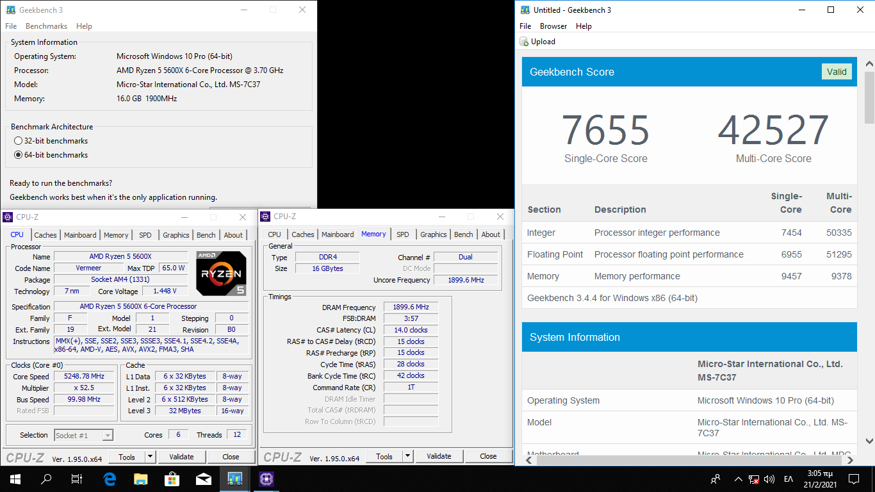Launch Microsoft Edge from the taskbar

coord(109,479)
